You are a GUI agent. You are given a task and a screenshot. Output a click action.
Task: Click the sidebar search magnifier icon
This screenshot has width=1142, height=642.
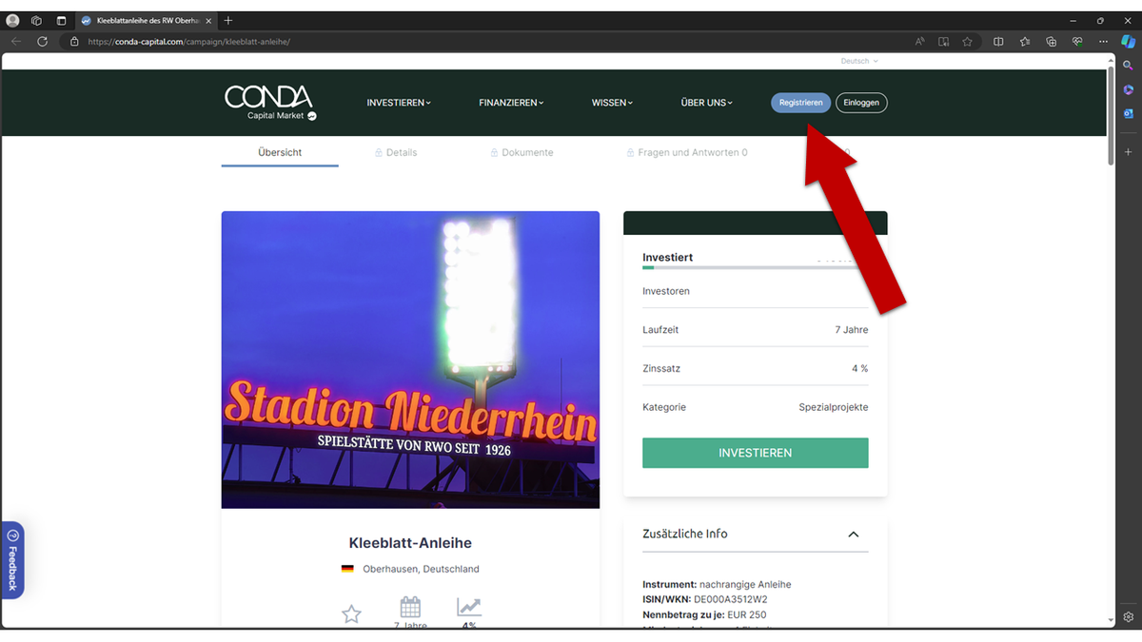1128,66
